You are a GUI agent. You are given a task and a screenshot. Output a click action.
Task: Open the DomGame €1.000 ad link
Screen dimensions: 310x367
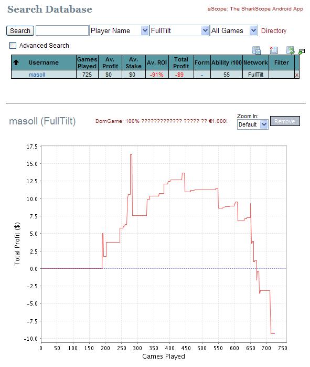[162, 121]
